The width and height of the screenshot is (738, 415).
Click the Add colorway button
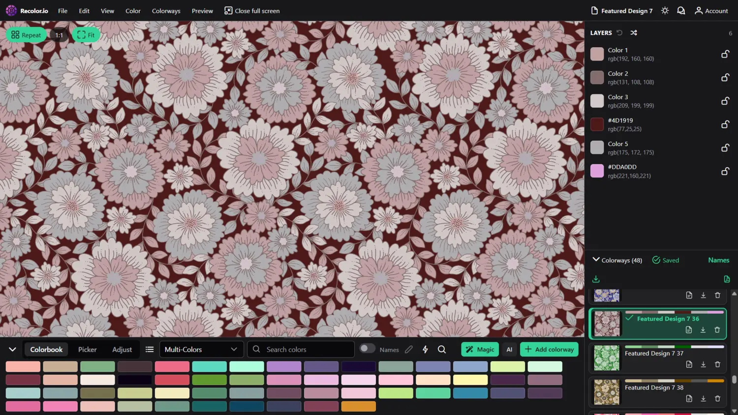549,350
